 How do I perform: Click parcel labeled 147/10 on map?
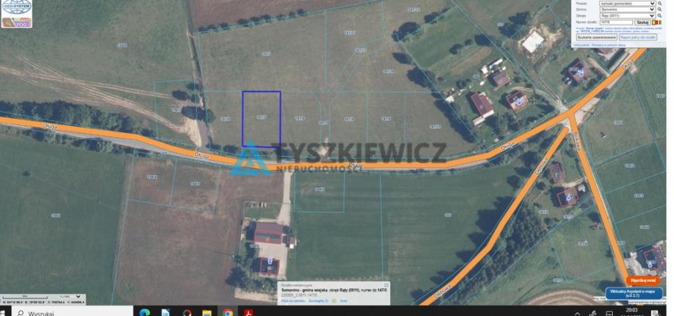[435, 127]
